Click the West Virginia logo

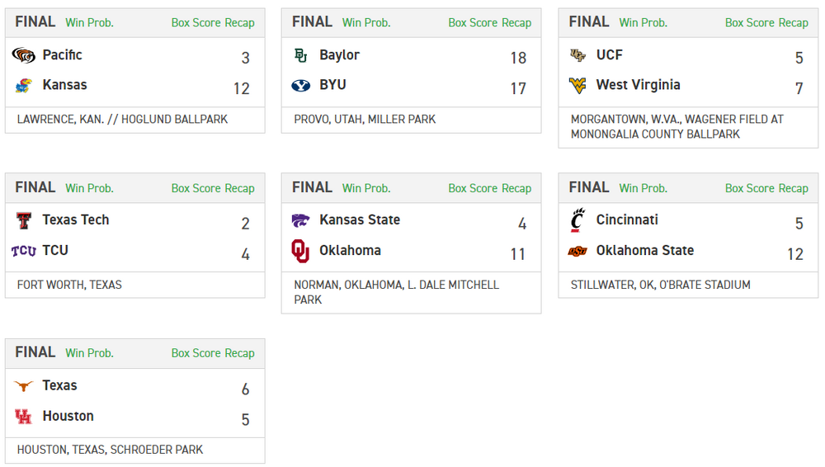[x=577, y=85]
